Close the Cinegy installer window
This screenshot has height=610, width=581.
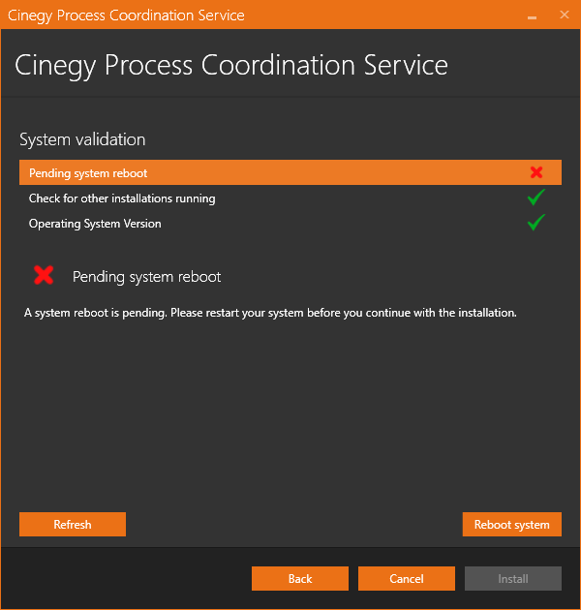[x=565, y=15]
